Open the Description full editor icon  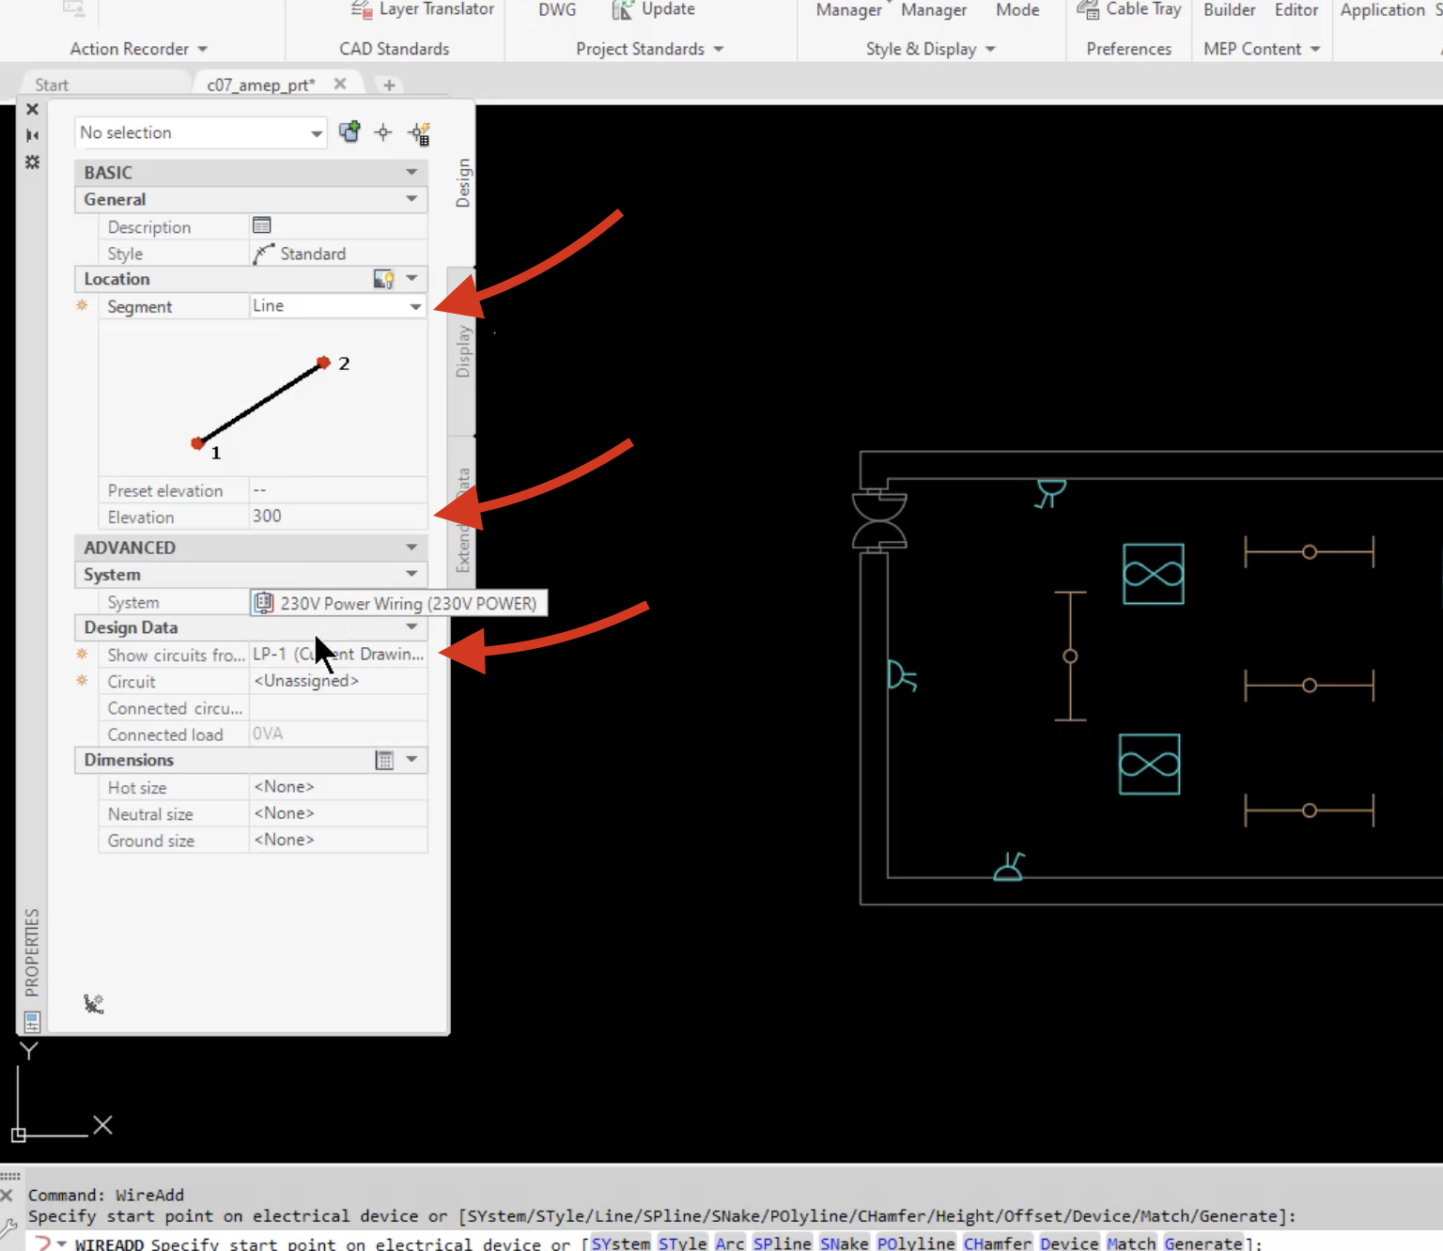click(x=262, y=224)
